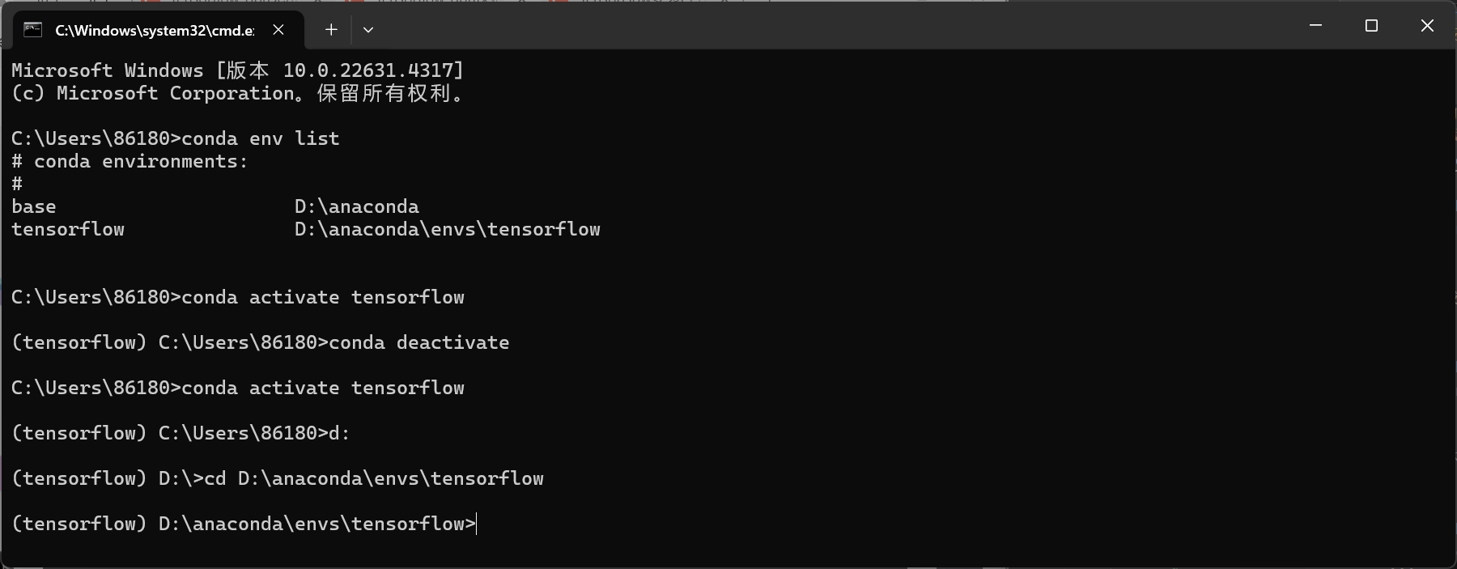Click the "conda env list" command text
The height and width of the screenshot is (569, 1457).
[261, 138]
